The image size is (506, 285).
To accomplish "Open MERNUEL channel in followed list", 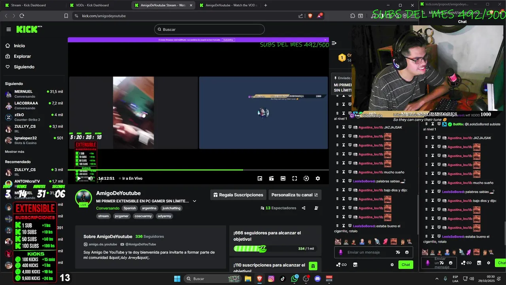I will (x=34, y=94).
